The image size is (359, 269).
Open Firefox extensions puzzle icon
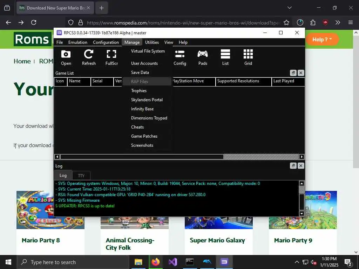(x=313, y=22)
